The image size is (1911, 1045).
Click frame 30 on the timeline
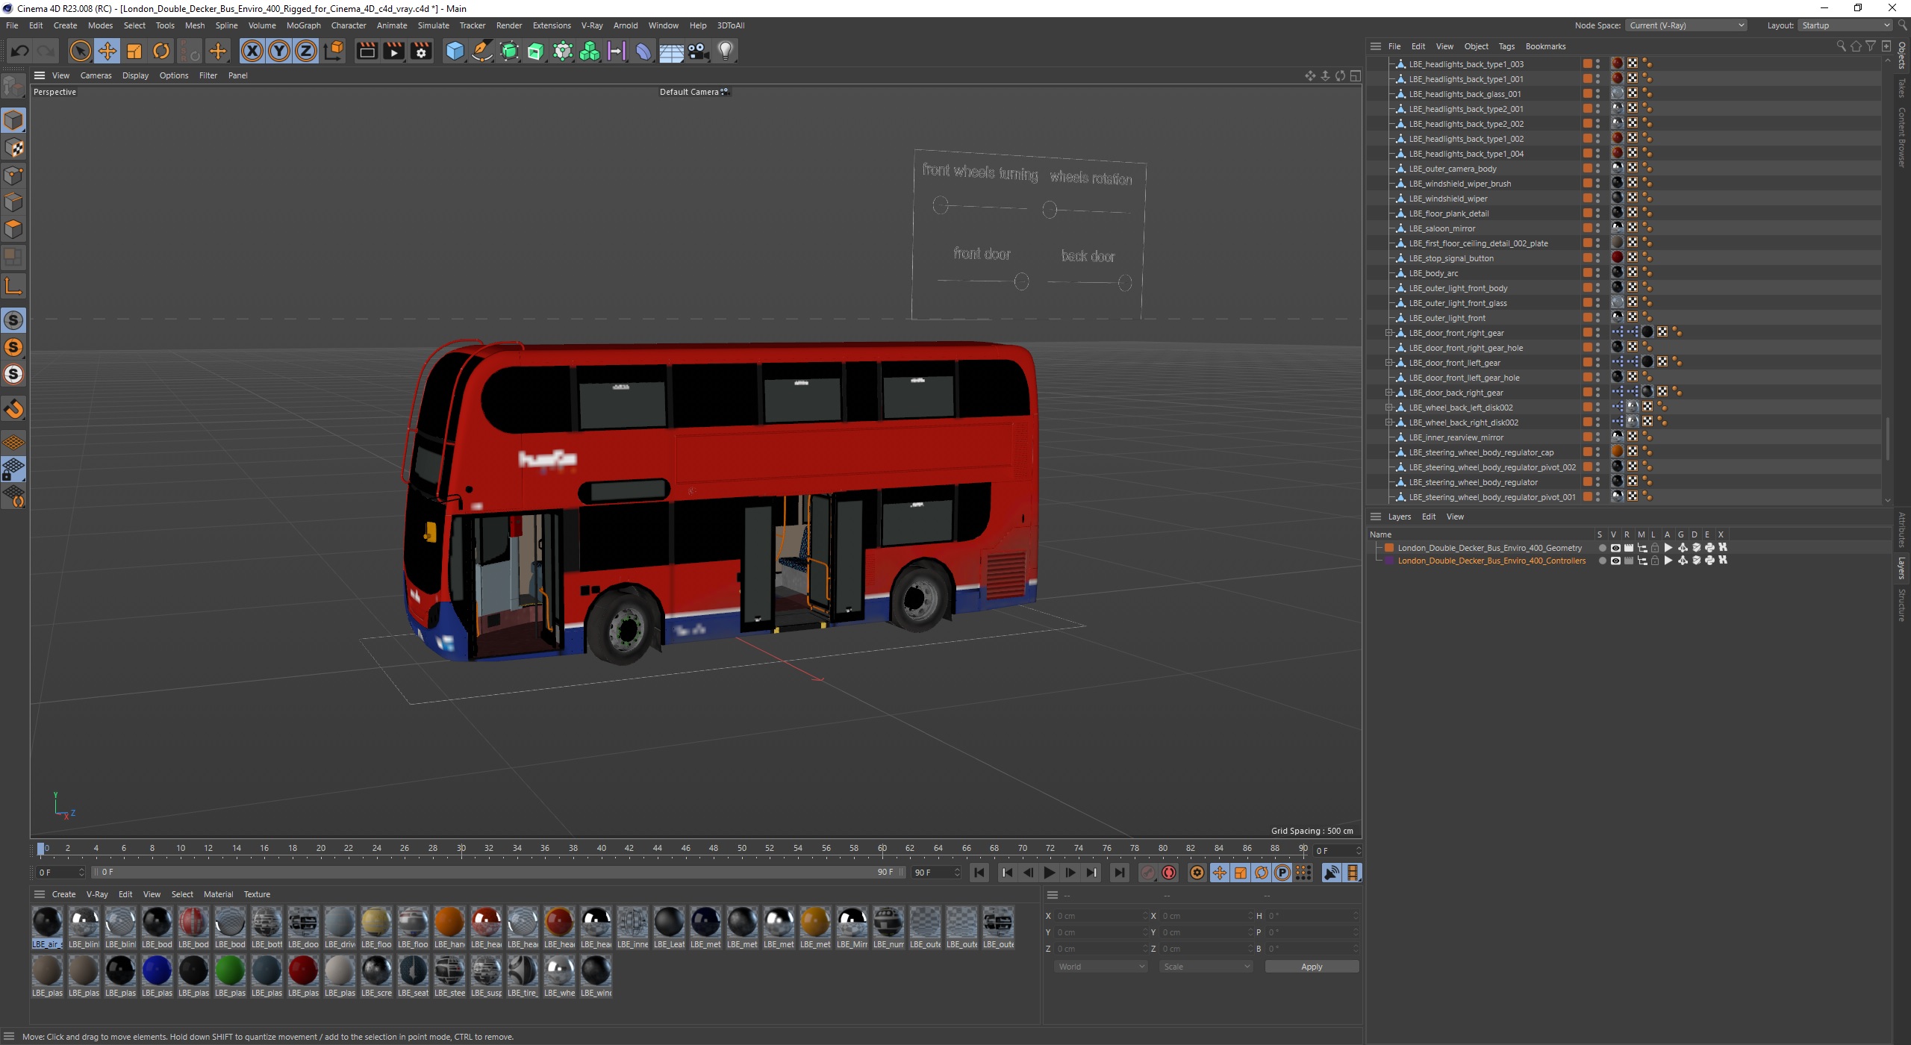(461, 848)
